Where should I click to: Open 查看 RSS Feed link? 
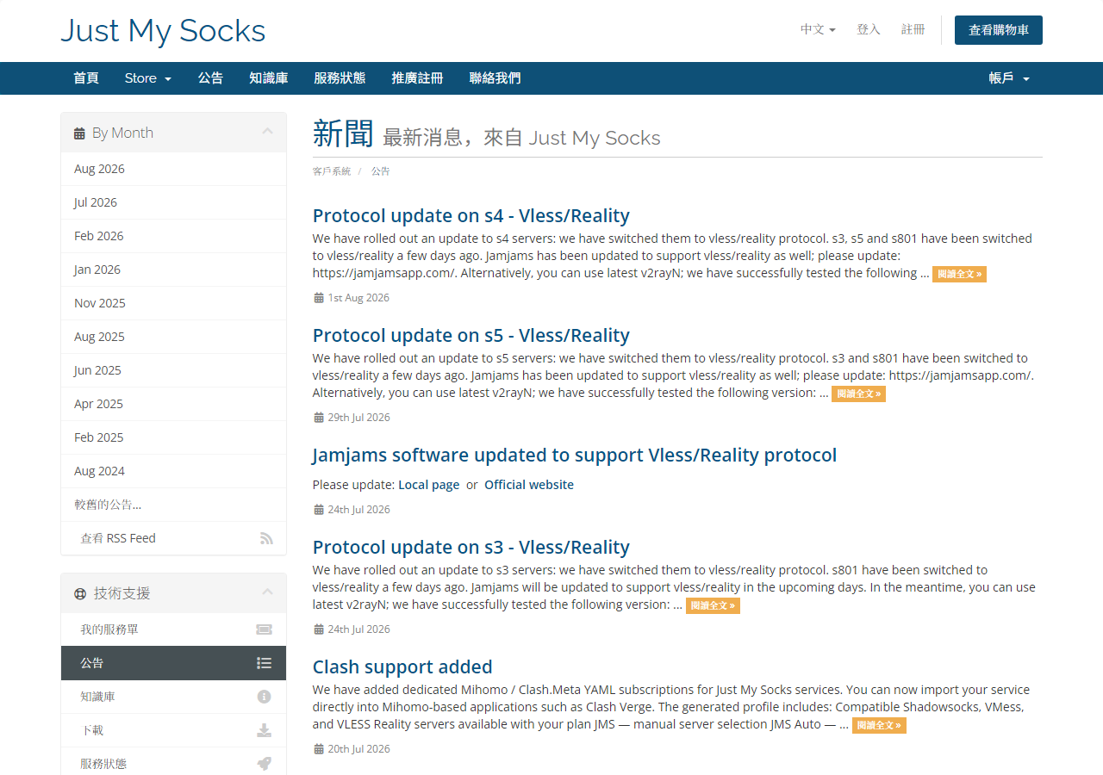[173, 538]
